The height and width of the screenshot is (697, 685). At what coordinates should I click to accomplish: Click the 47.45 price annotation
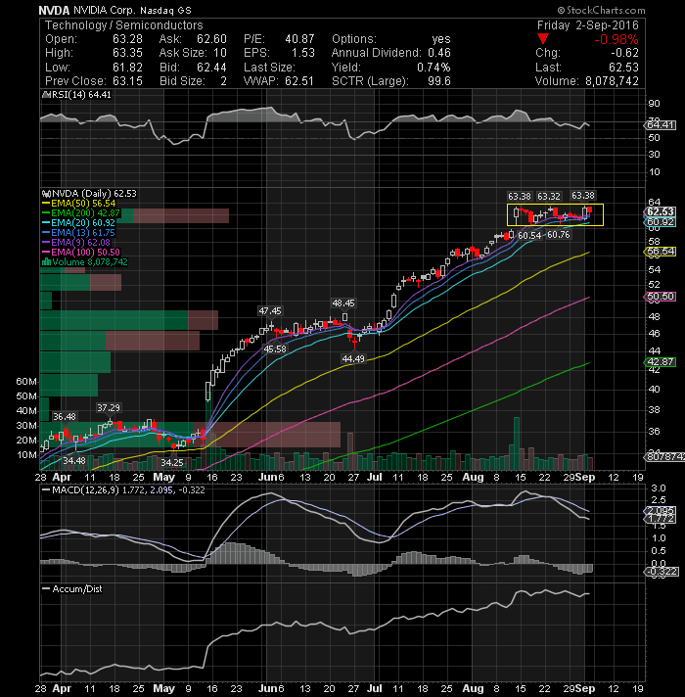pos(270,310)
